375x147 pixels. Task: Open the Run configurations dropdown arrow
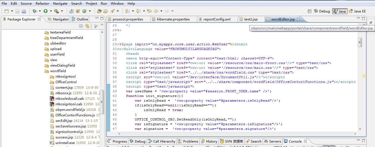coord(51,11)
